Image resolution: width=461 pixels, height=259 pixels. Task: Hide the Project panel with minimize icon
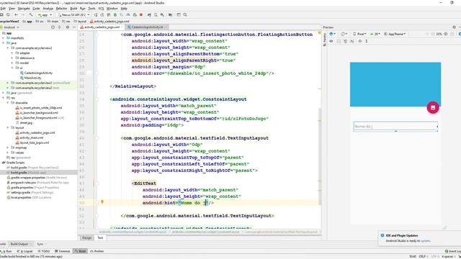[x=74, y=27]
